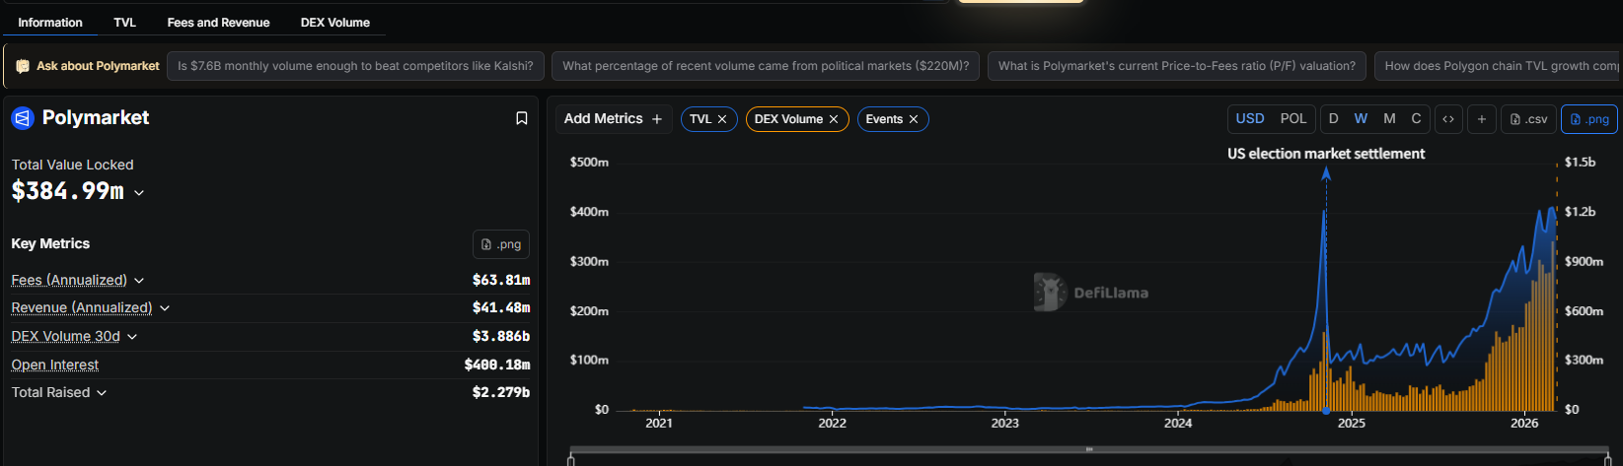
Task: Ask if $7.6B volume beats Kalshi
Action: (x=355, y=66)
